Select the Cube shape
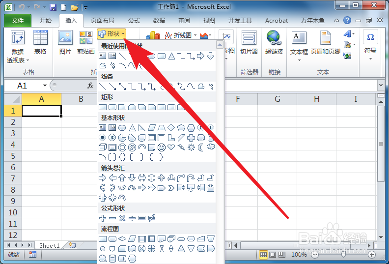Viewport: 389px width, 264px height. [x=103, y=147]
